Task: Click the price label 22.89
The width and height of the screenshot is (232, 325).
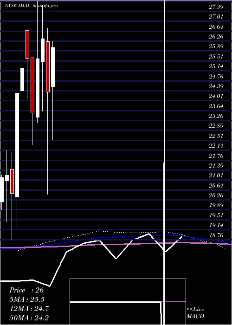Action: click(x=216, y=126)
